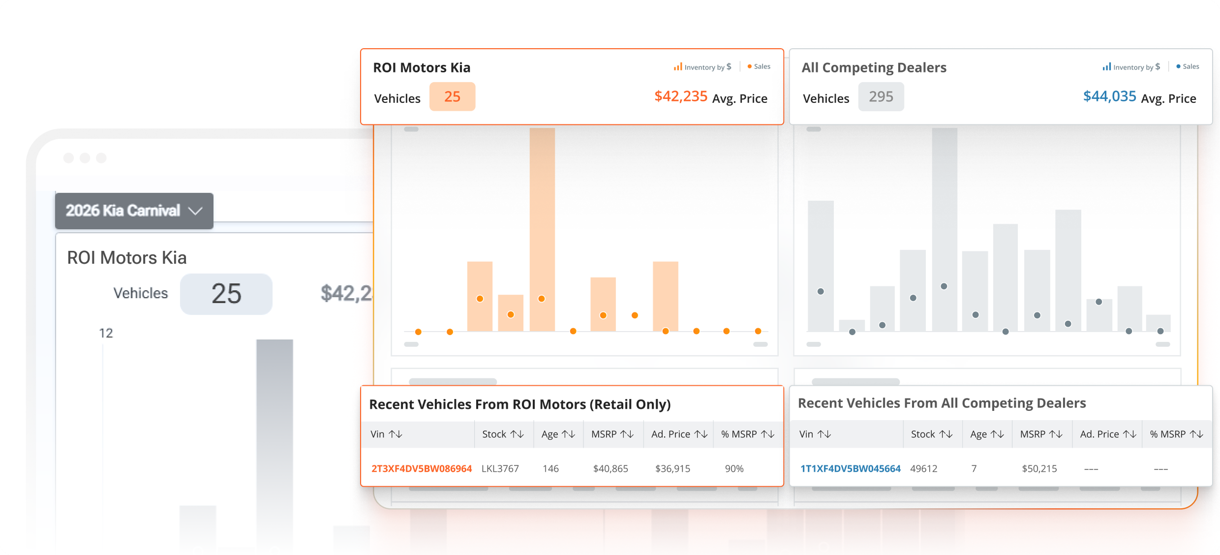Click the 295 vehicles count badge
Screen dimensions: 1220x555
point(881,96)
